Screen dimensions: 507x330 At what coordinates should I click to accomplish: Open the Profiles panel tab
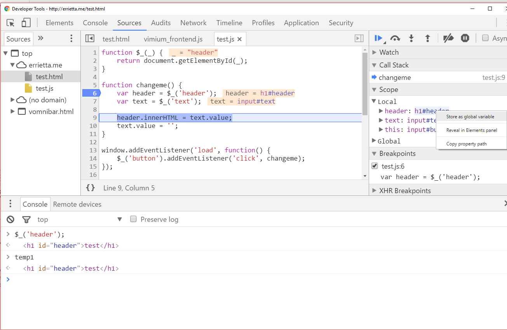pyautogui.click(x=263, y=23)
